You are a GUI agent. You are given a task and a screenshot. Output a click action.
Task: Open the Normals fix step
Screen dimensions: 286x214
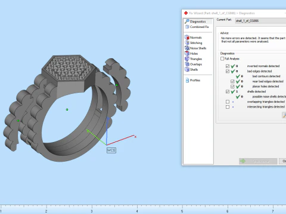tap(193, 37)
